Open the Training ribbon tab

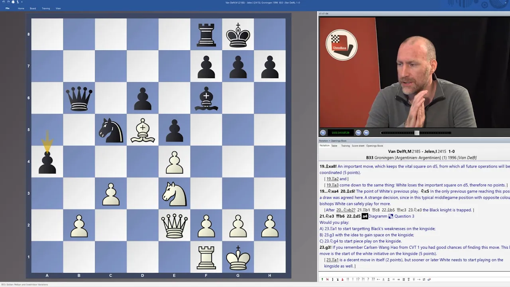click(x=46, y=8)
